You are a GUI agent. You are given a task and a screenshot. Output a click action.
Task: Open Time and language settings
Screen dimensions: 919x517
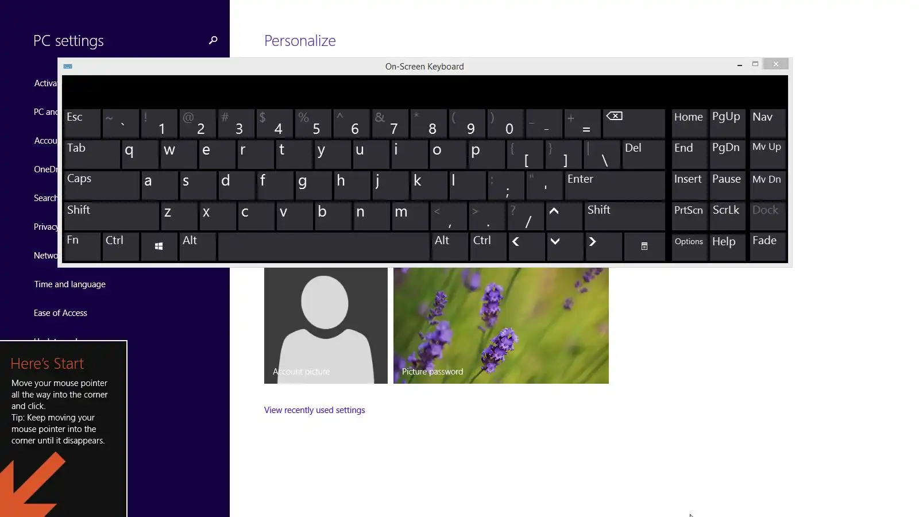[69, 284]
